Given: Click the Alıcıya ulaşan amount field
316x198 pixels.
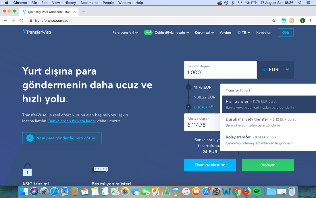Looking at the screenshot, I should [202, 122].
